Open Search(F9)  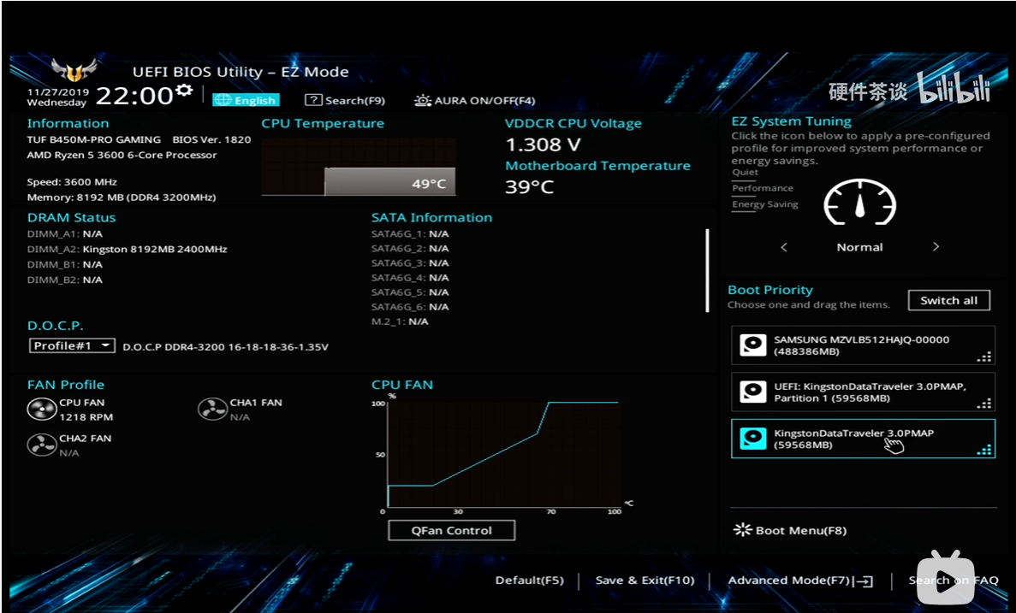345,100
